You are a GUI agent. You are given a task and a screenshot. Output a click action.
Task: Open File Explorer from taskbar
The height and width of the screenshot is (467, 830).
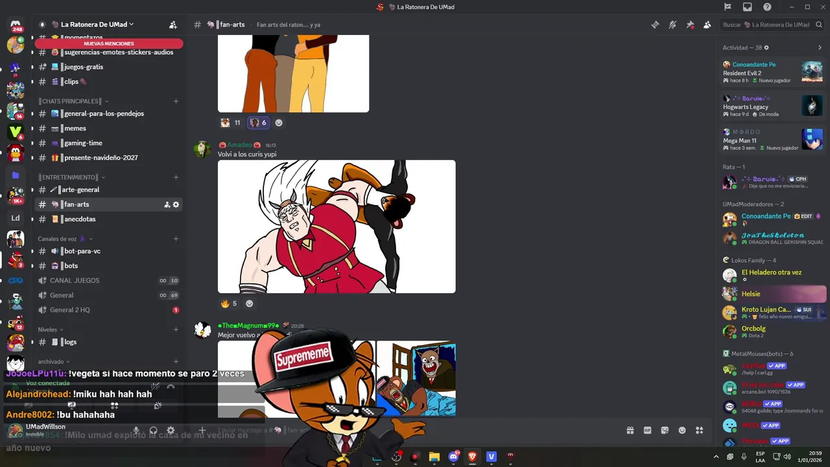(x=434, y=457)
